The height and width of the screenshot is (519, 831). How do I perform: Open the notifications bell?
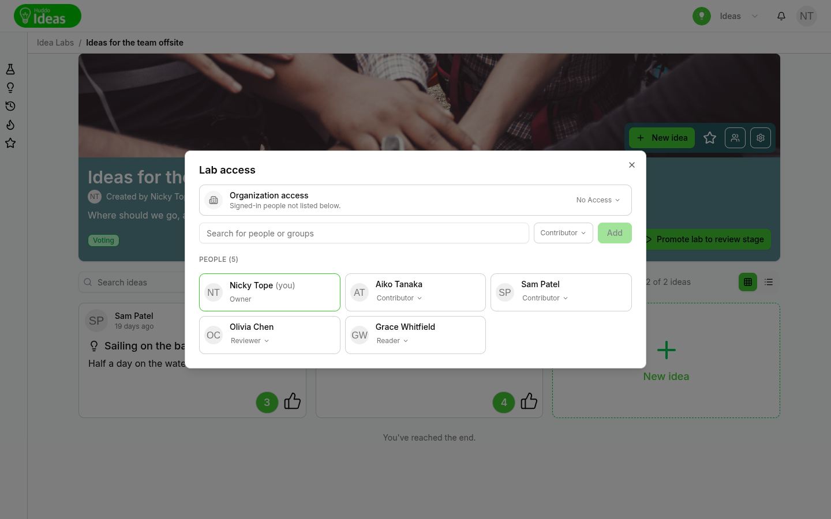coord(781,16)
